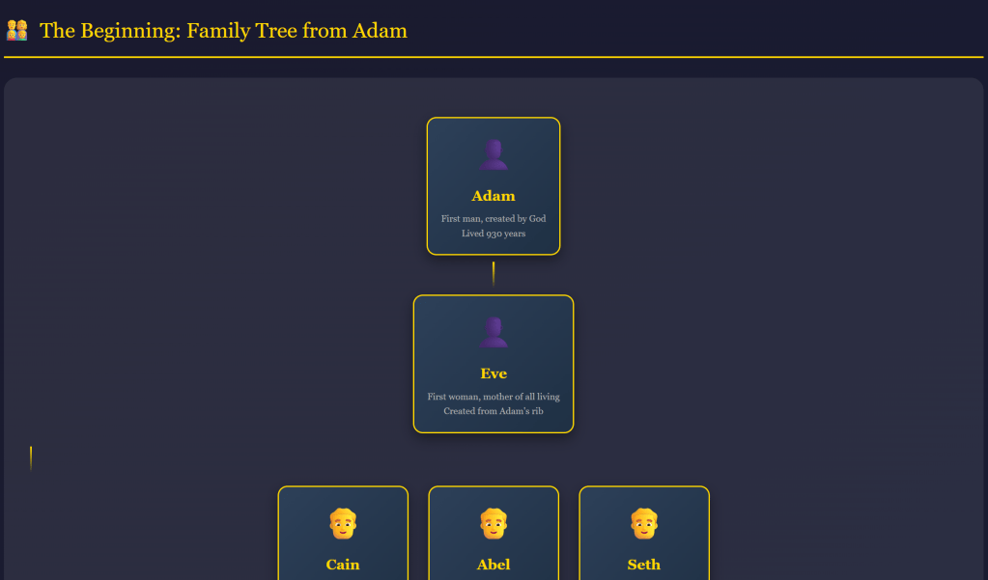Click the text 'First man, created by God'
Viewport: 988px width, 580px height.
(494, 218)
